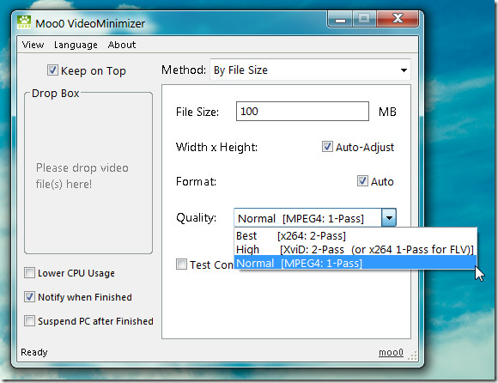This screenshot has height=383, width=498.
Task: Click the Moo0 VideoMinimizer app icon
Action: [24, 22]
